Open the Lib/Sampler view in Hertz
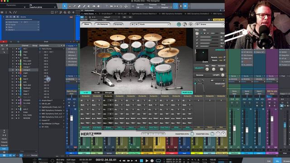This screenshot has width=290, height=163. tap(102, 24)
